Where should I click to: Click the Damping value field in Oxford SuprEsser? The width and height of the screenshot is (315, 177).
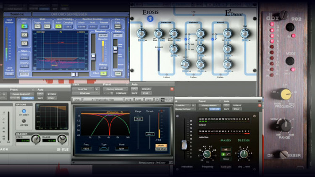[x=68, y=26]
